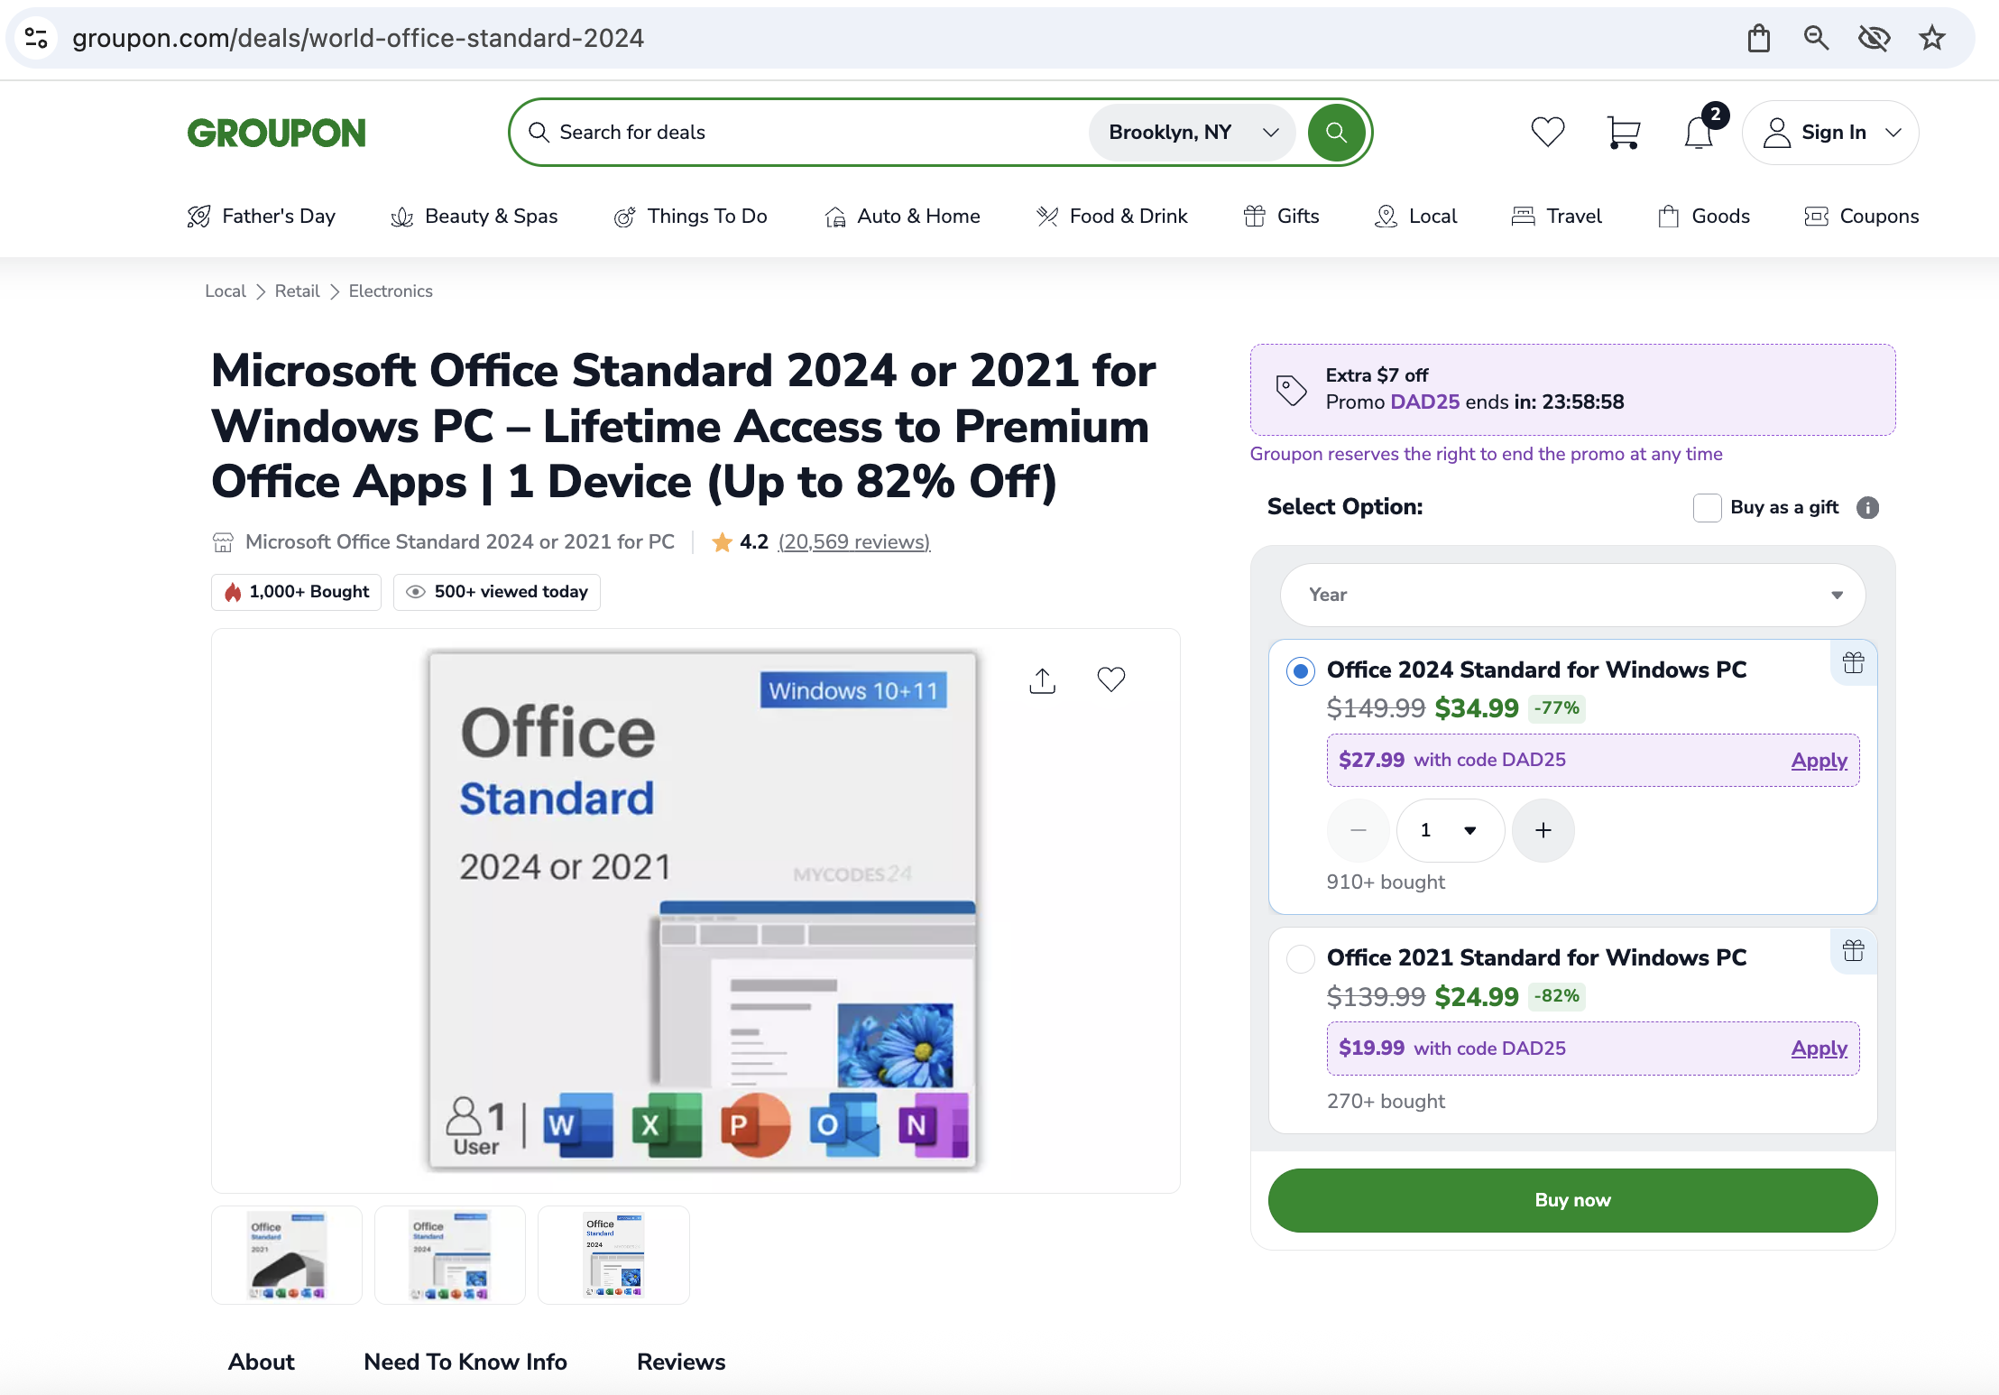Click the merchant name link under title

coord(460,542)
